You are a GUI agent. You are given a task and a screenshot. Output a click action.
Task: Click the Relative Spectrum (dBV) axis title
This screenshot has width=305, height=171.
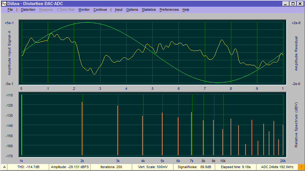click(296, 125)
